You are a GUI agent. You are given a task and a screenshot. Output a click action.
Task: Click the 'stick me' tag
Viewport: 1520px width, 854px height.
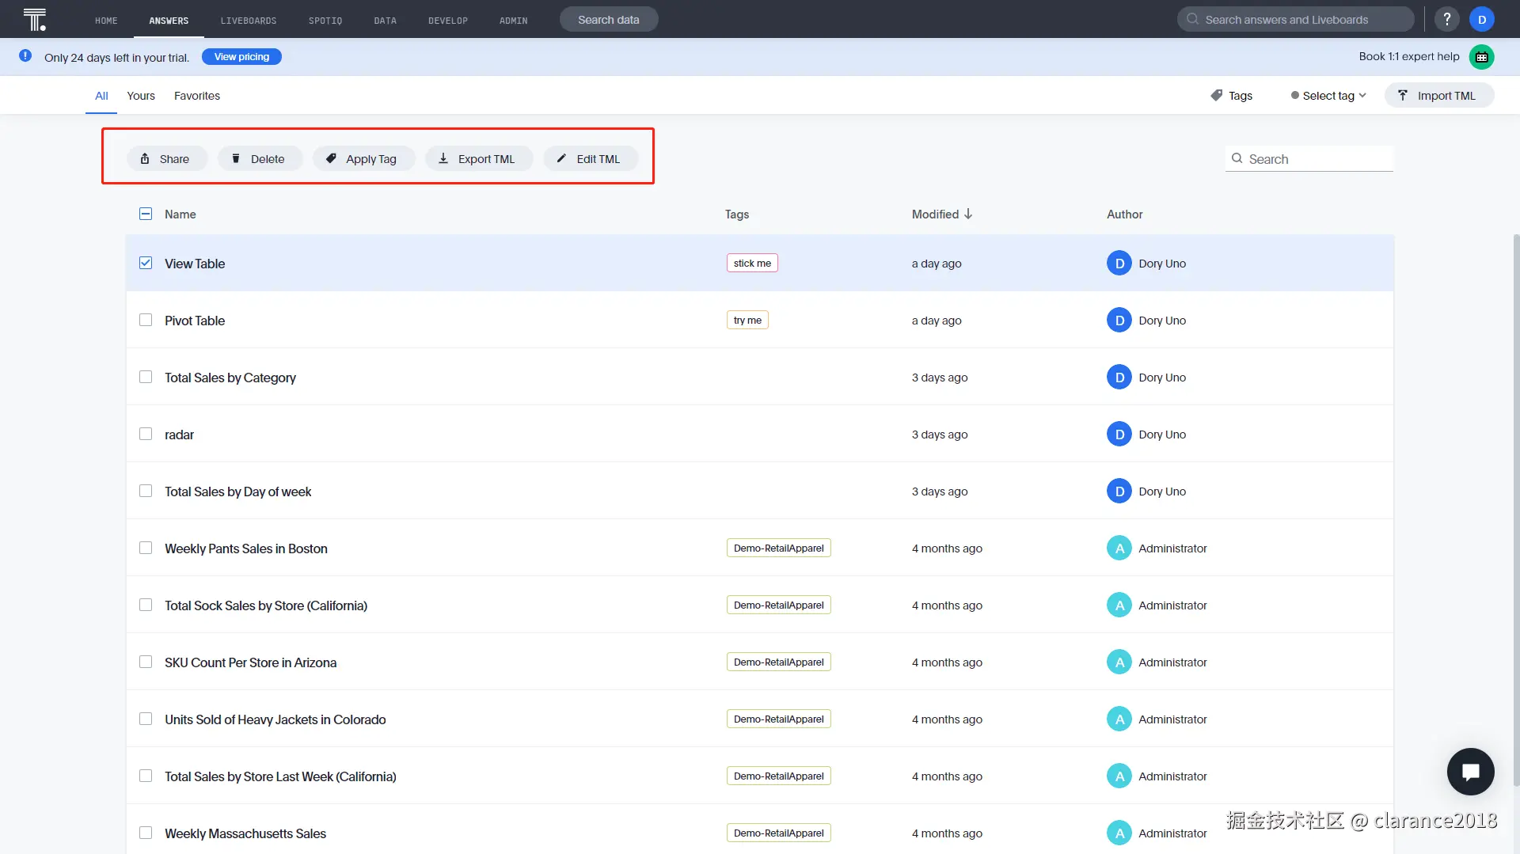point(752,263)
